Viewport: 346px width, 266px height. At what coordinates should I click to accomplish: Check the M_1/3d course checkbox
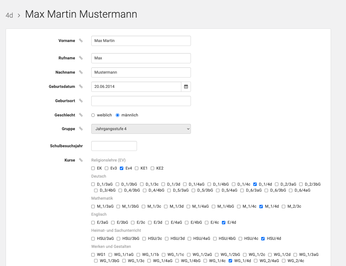tap(166, 207)
